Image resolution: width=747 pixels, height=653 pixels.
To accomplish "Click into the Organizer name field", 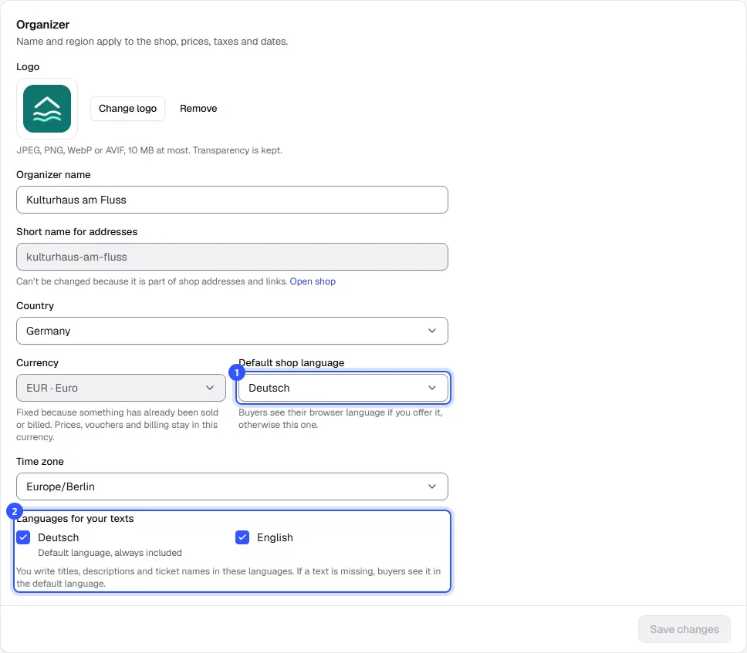I will pyautogui.click(x=232, y=200).
